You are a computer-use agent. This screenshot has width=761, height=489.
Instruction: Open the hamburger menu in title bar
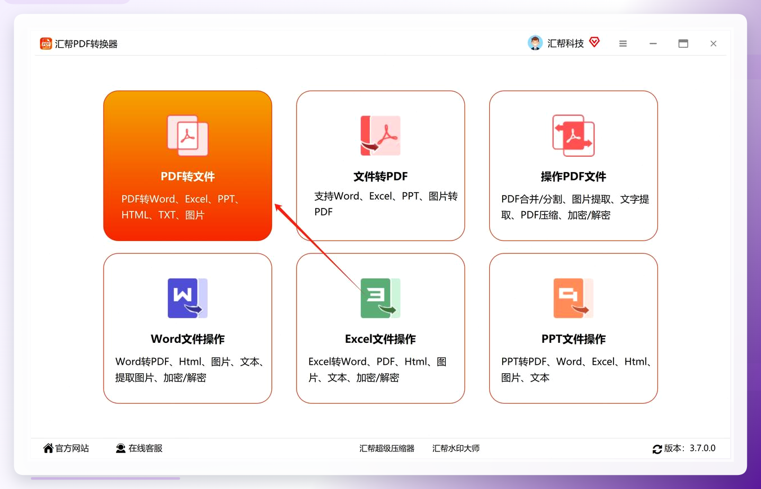[623, 44]
